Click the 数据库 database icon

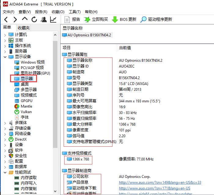coord(11,167)
